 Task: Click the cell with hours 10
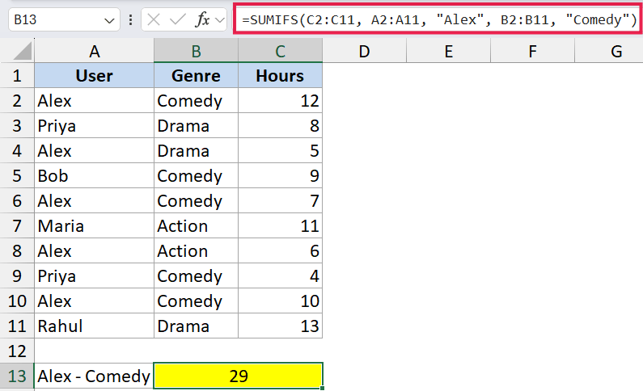coord(280,301)
